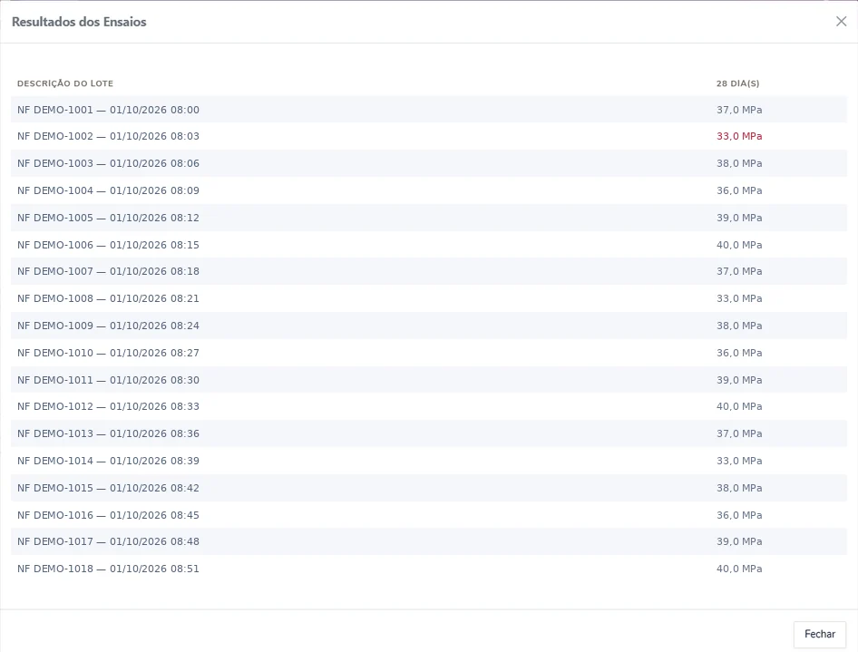858x652 pixels.
Task: Select row NF DEMO-1001 — 01/10/2026 08:00
Action: [429, 110]
